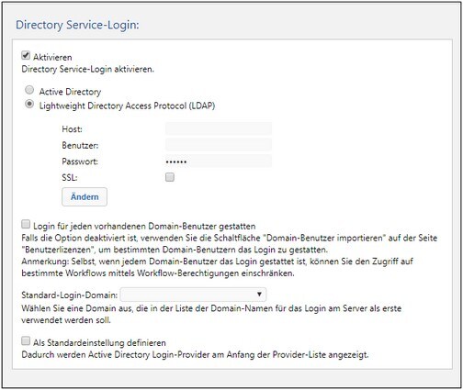The image size is (463, 390).
Task: Click the Login für jeden vorhandenen Domain-Benutzer label
Action: click(144, 227)
